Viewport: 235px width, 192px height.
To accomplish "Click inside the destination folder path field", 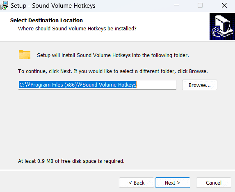I will coord(97,85).
